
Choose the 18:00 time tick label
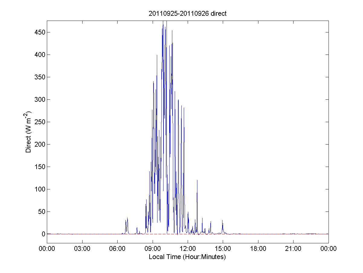(x=258, y=249)
